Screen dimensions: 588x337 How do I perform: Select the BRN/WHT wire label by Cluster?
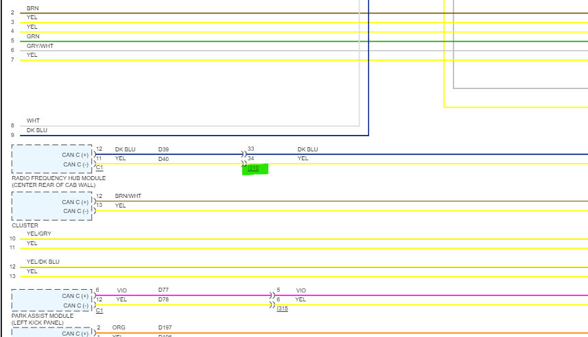pyautogui.click(x=128, y=196)
